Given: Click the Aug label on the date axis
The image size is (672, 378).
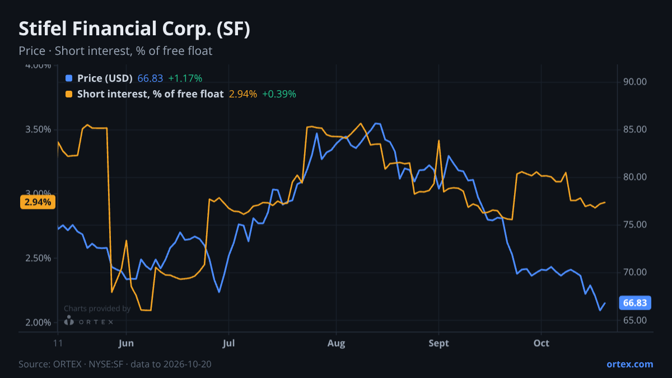Looking at the screenshot, I should tap(336, 343).
